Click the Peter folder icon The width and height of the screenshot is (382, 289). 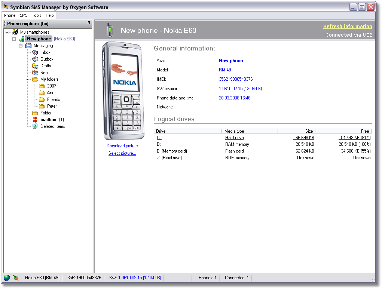pos(42,106)
